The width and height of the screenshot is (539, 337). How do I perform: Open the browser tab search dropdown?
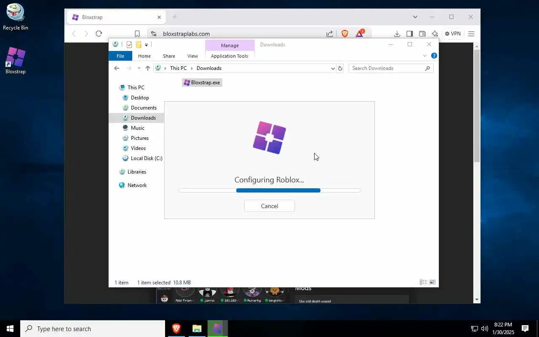(415, 17)
